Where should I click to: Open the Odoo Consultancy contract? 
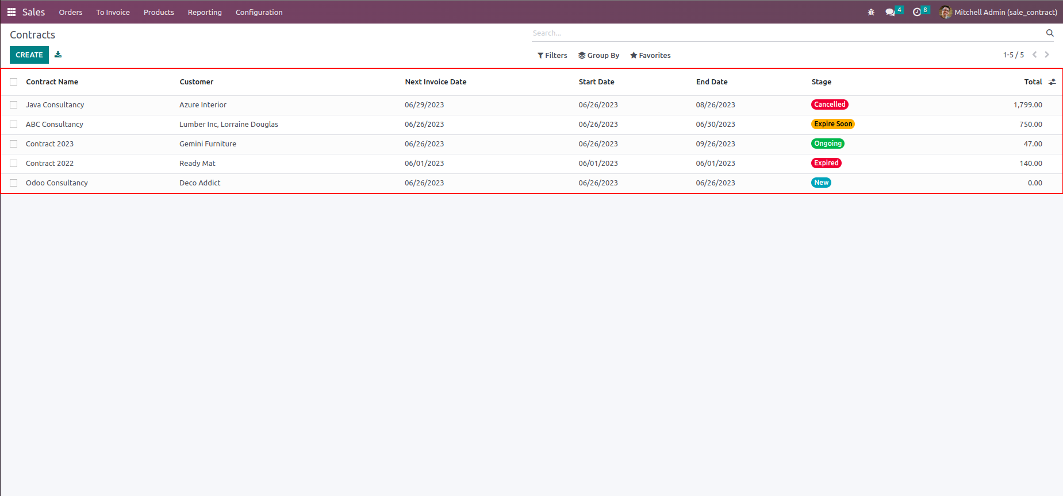[57, 183]
